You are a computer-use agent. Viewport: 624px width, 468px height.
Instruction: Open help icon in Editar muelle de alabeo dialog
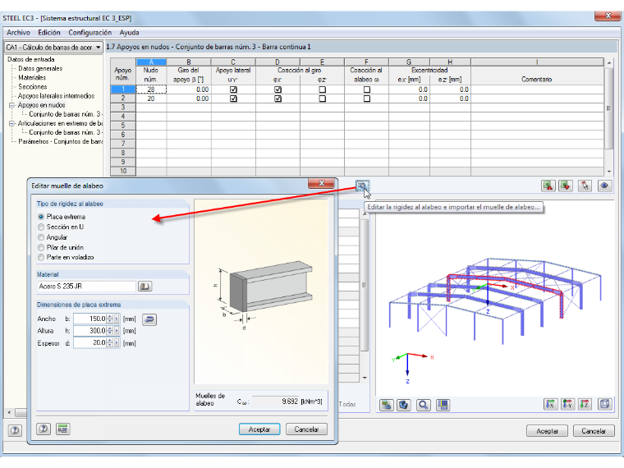pos(44,429)
